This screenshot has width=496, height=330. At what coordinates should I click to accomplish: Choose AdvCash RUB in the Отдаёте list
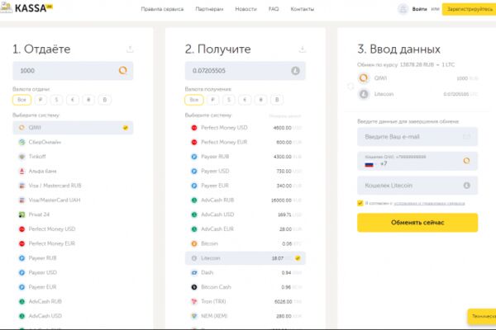(x=73, y=302)
